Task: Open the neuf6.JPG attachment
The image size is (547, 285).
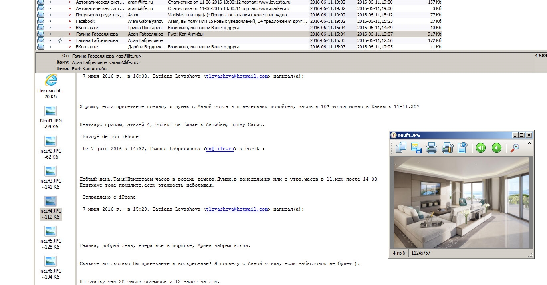Action: click(50, 261)
